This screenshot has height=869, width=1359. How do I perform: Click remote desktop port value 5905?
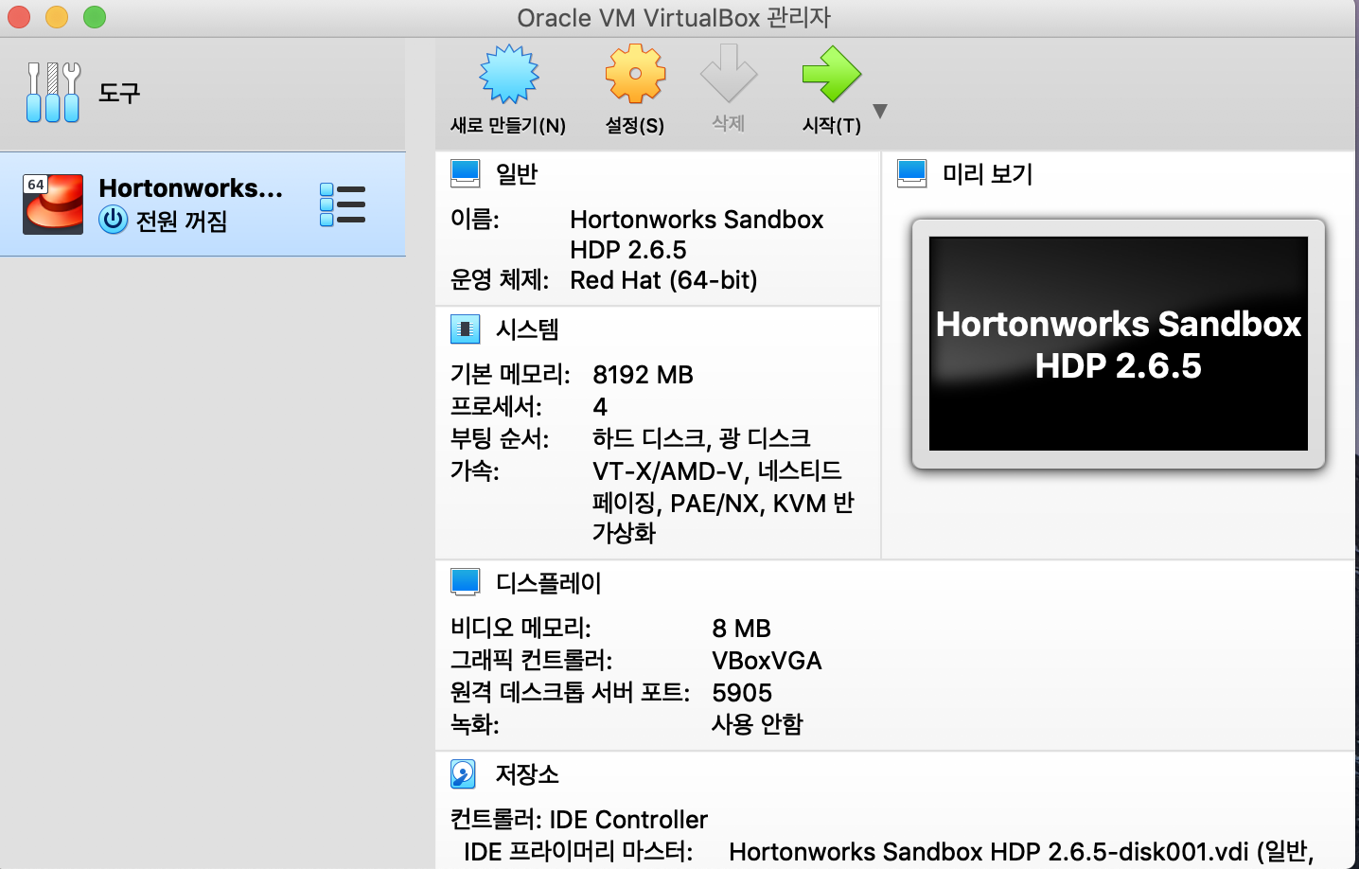[742, 693]
